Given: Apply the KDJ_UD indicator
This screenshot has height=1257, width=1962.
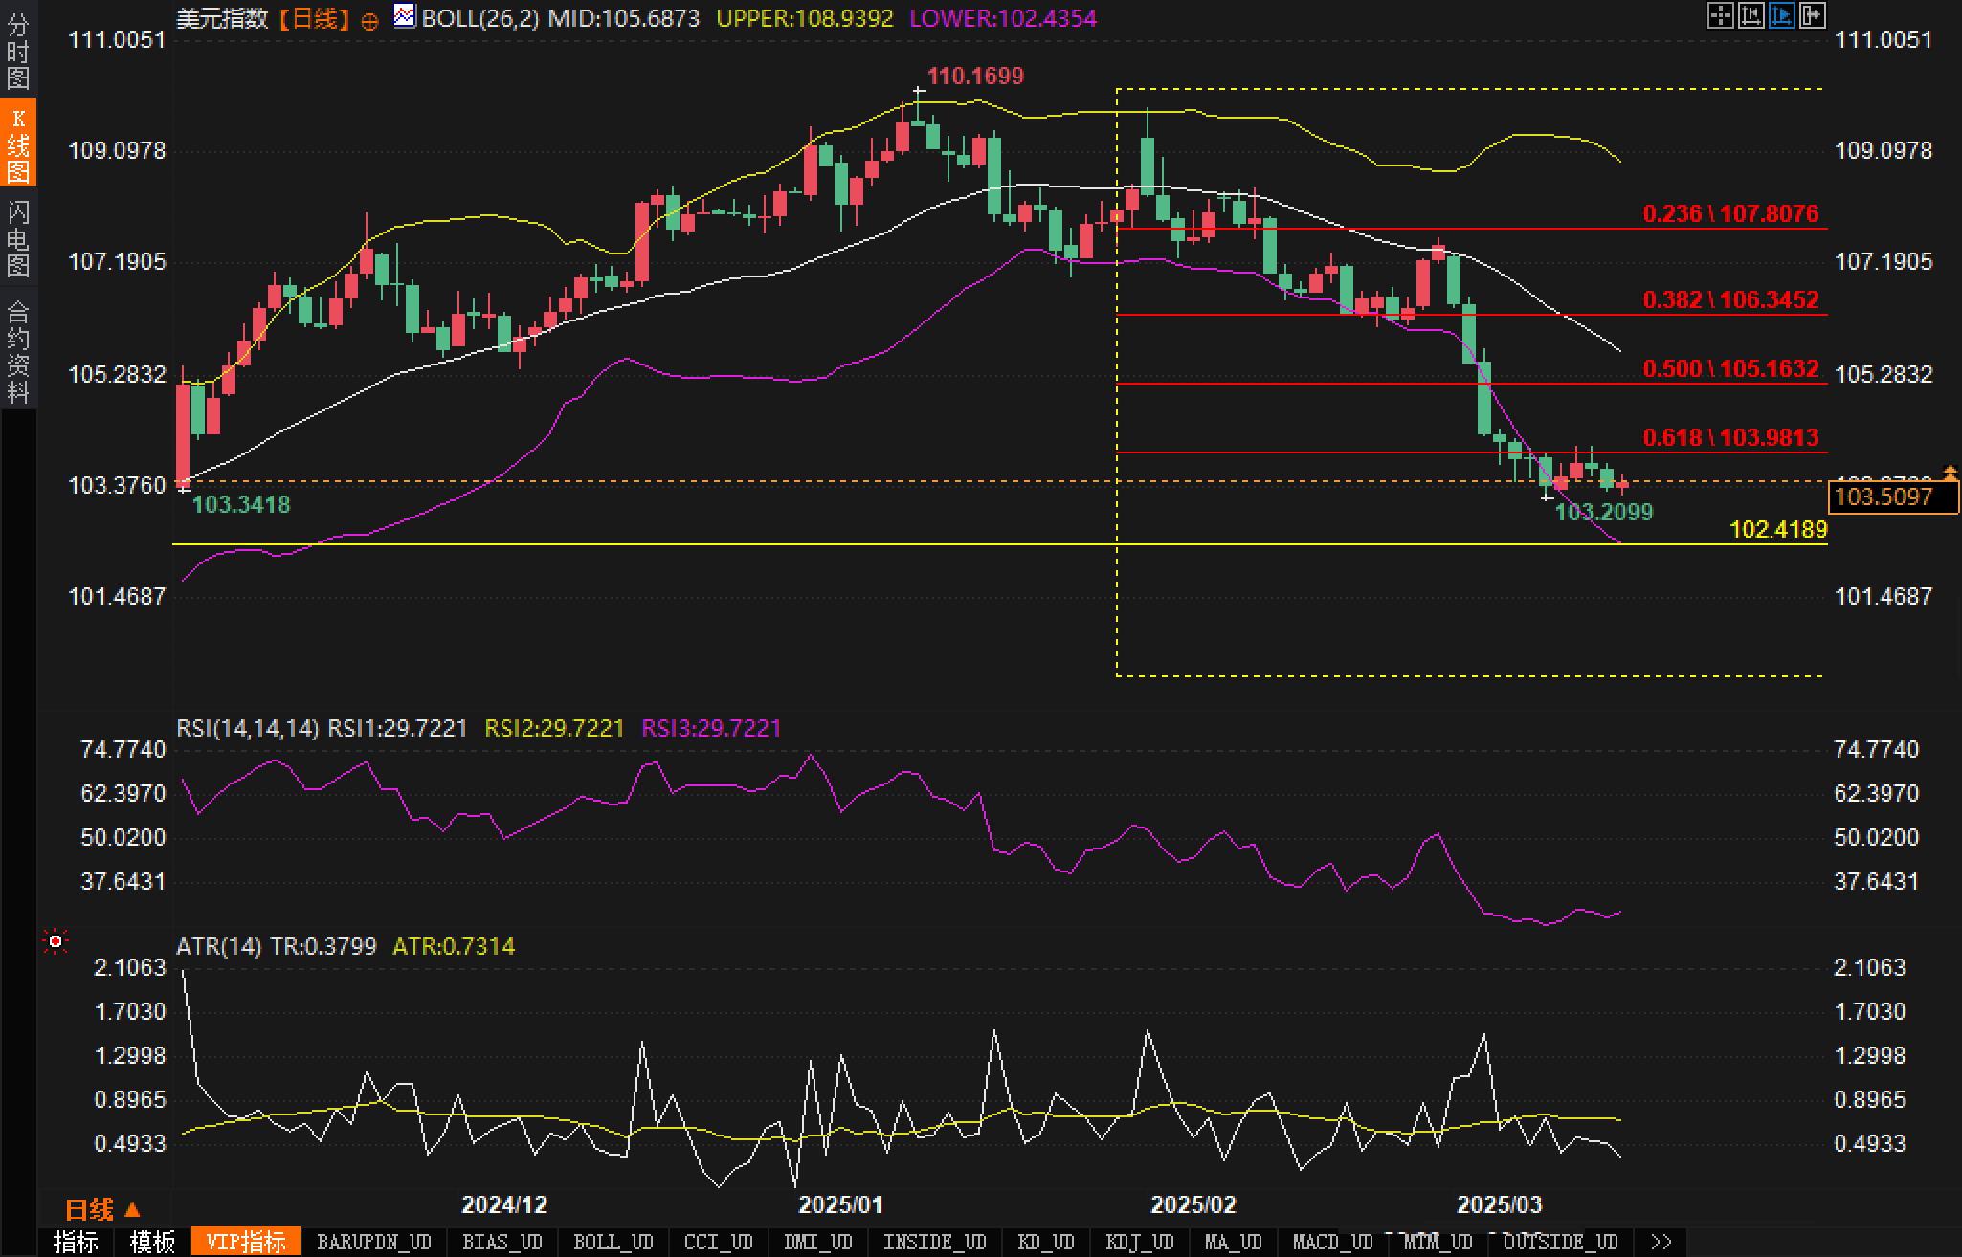Looking at the screenshot, I should tap(1140, 1242).
